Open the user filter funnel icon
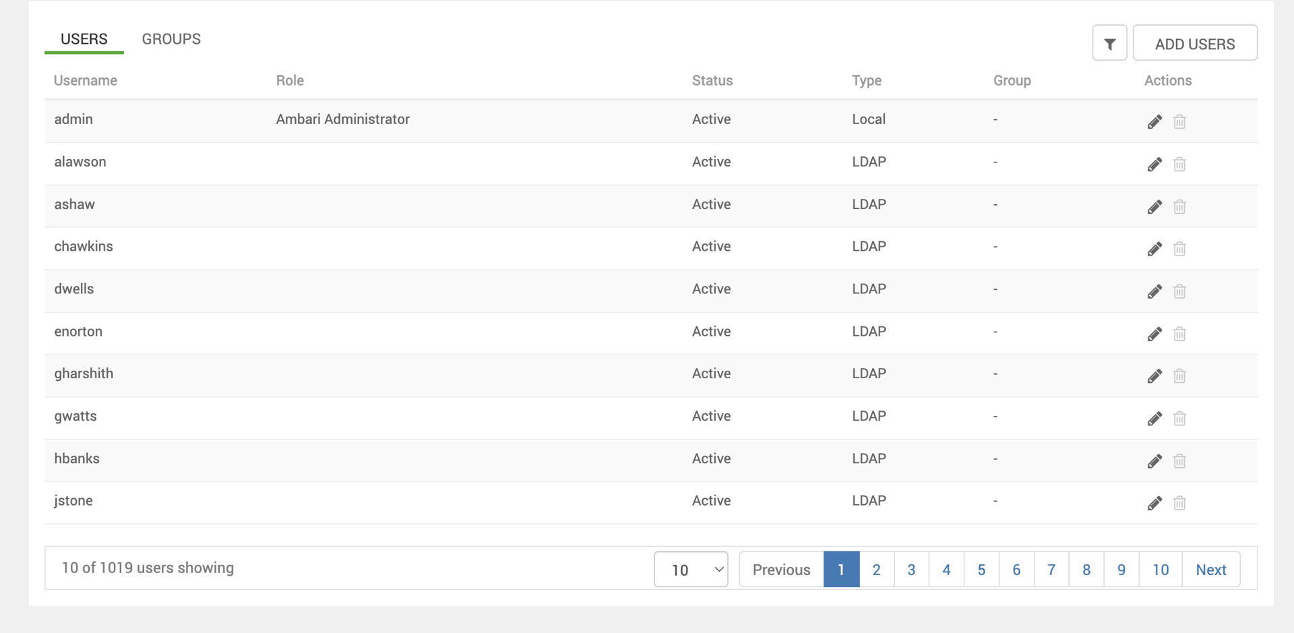Screen dimensions: 1294x633 (1109, 44)
